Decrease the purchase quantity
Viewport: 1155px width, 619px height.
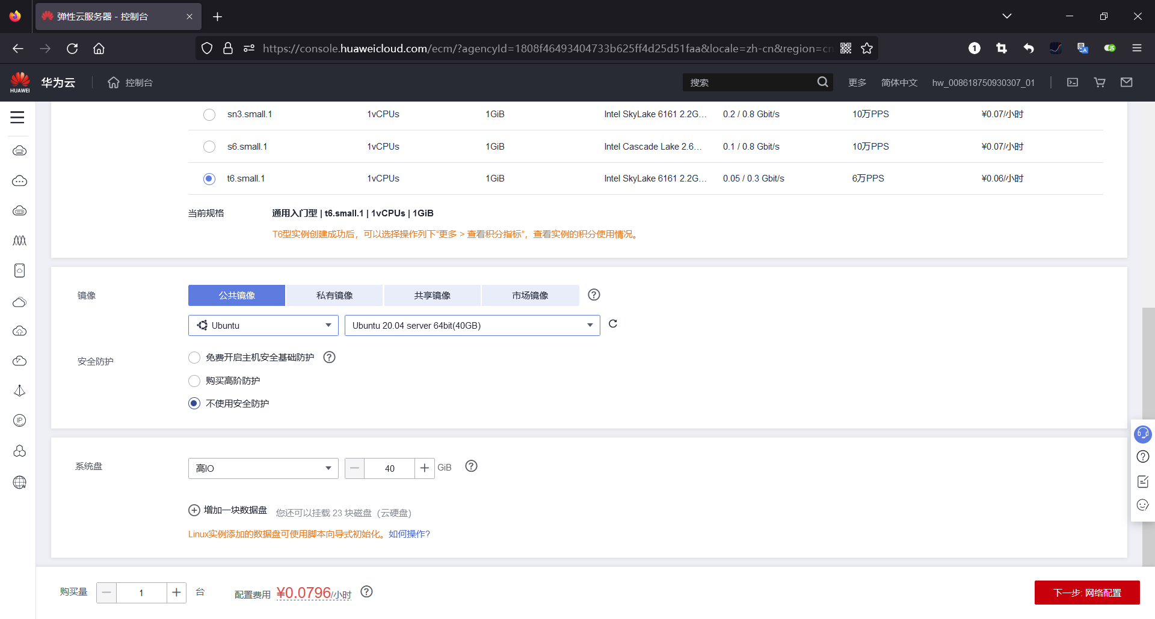[106, 593]
